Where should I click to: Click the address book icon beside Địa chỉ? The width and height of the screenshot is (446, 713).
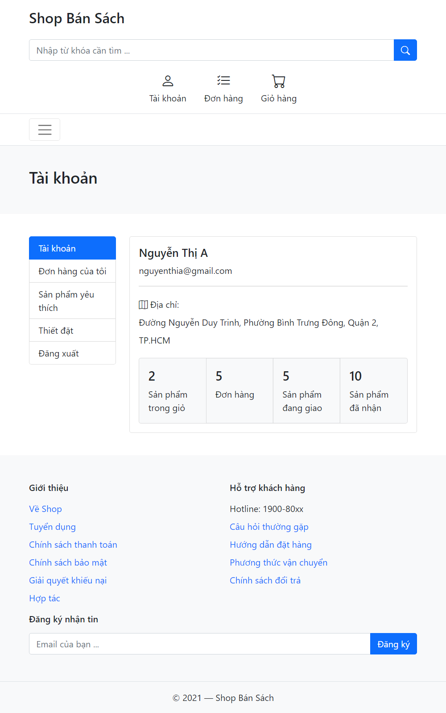[x=143, y=305]
